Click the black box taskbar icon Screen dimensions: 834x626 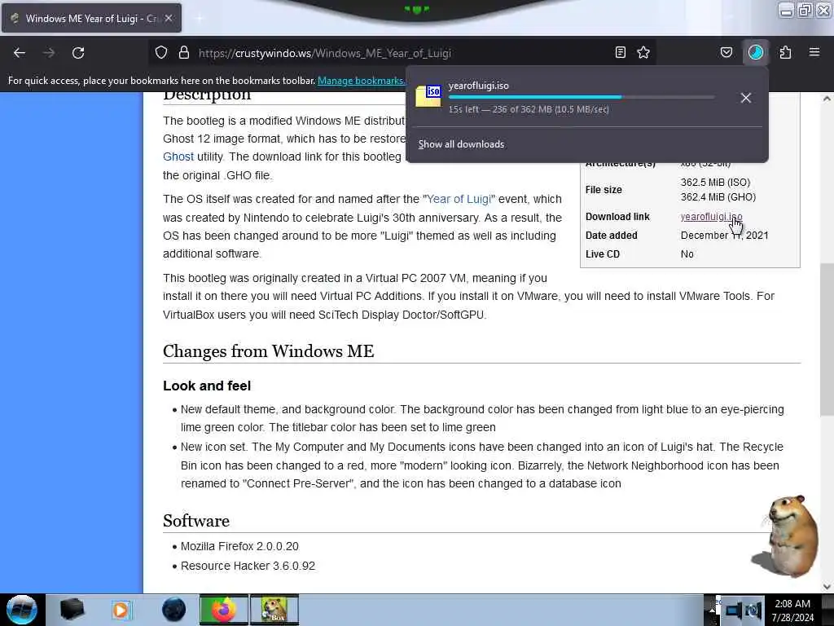72,610
